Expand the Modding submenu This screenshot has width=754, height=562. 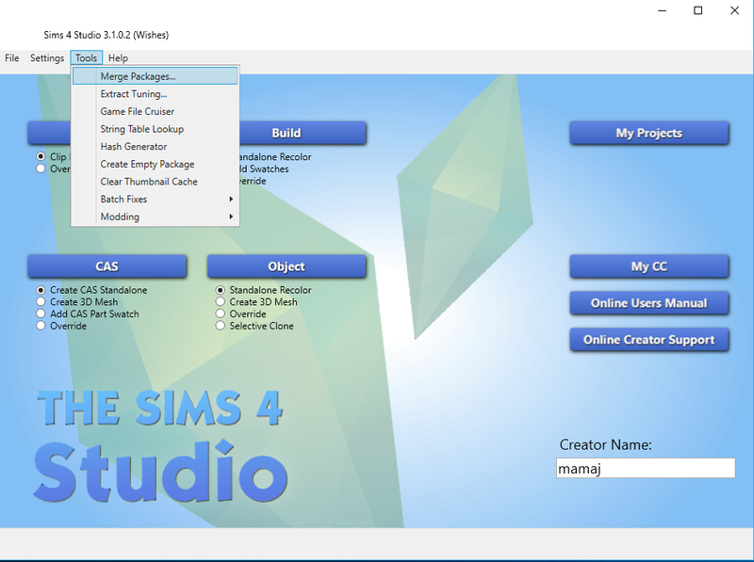[x=155, y=217]
